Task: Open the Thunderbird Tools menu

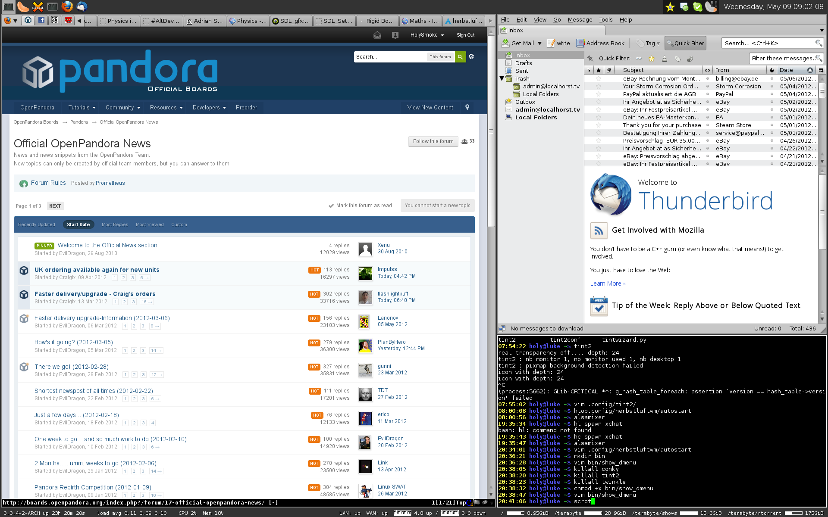Action: click(605, 19)
